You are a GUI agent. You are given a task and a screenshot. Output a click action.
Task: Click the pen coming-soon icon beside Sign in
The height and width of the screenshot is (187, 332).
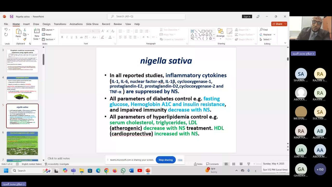pos(258,17)
